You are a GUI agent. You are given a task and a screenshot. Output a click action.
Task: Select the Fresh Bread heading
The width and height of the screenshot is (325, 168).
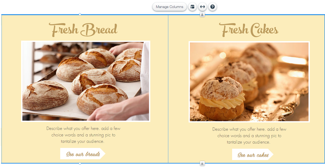pos(83,30)
